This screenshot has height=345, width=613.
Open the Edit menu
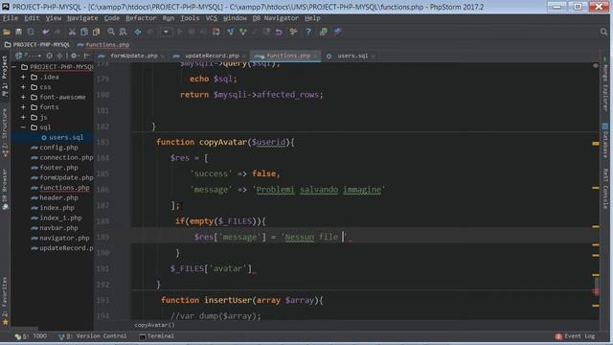(x=32, y=18)
